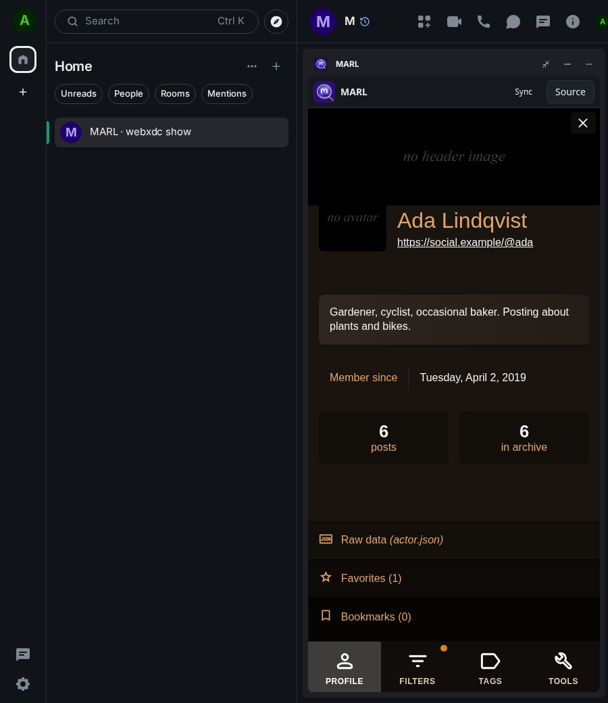This screenshot has height=703, width=608.
Task: Start a voice call
Action: (x=484, y=22)
